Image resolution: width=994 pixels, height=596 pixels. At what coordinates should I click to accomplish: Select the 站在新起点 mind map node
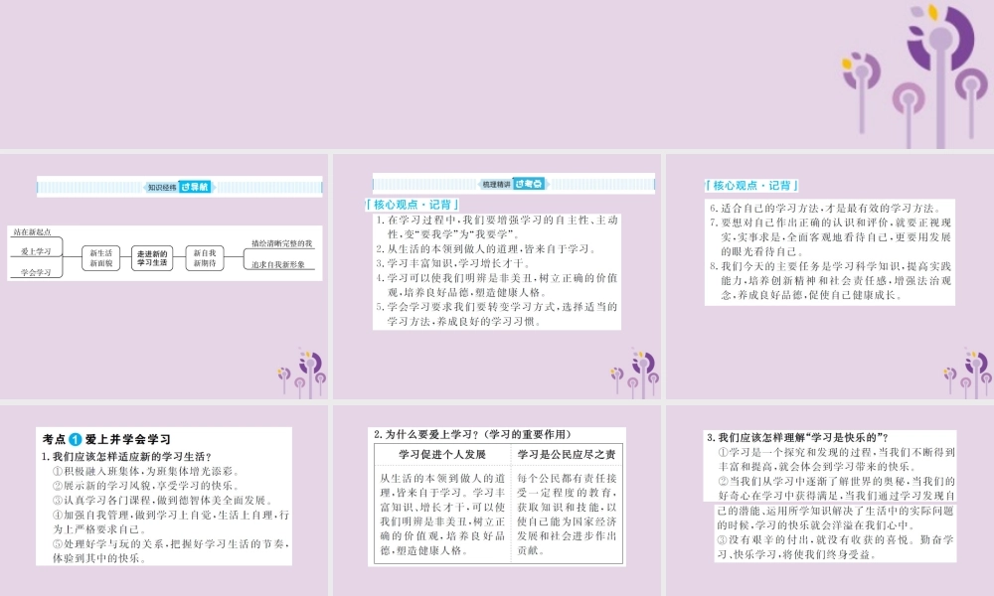pos(32,231)
